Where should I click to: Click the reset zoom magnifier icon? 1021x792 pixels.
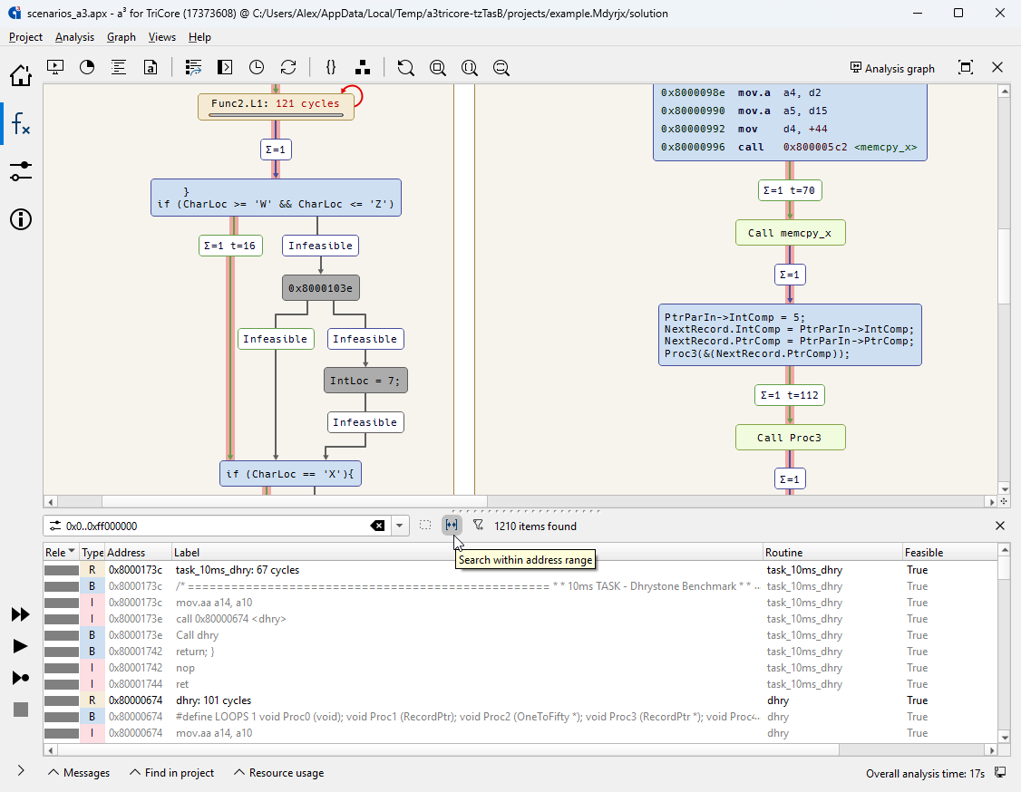tap(405, 68)
